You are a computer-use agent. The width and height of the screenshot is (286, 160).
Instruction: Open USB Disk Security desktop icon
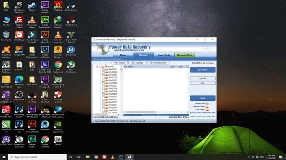pyautogui.click(x=58, y=97)
